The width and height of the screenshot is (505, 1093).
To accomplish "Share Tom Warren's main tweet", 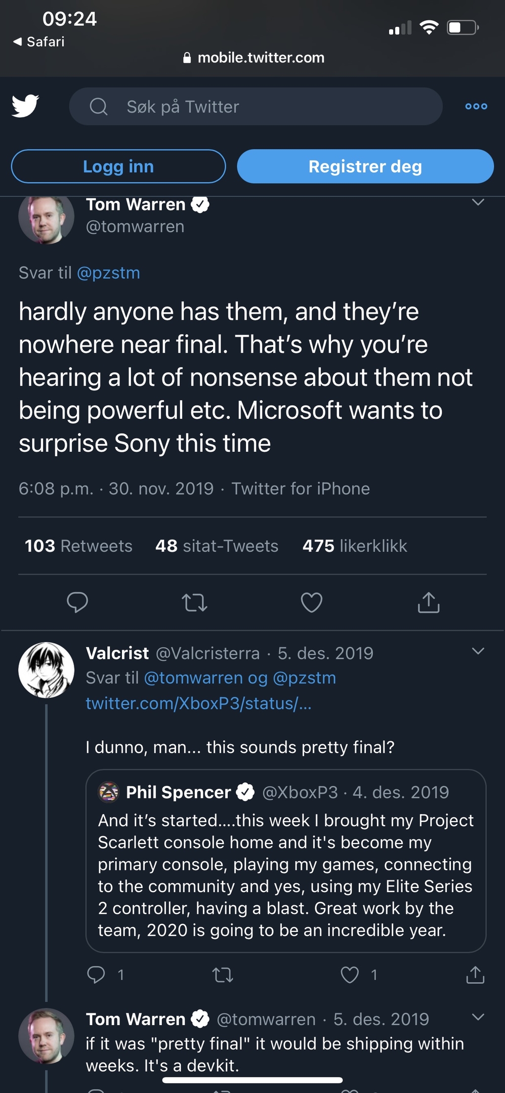I will pyautogui.click(x=429, y=602).
